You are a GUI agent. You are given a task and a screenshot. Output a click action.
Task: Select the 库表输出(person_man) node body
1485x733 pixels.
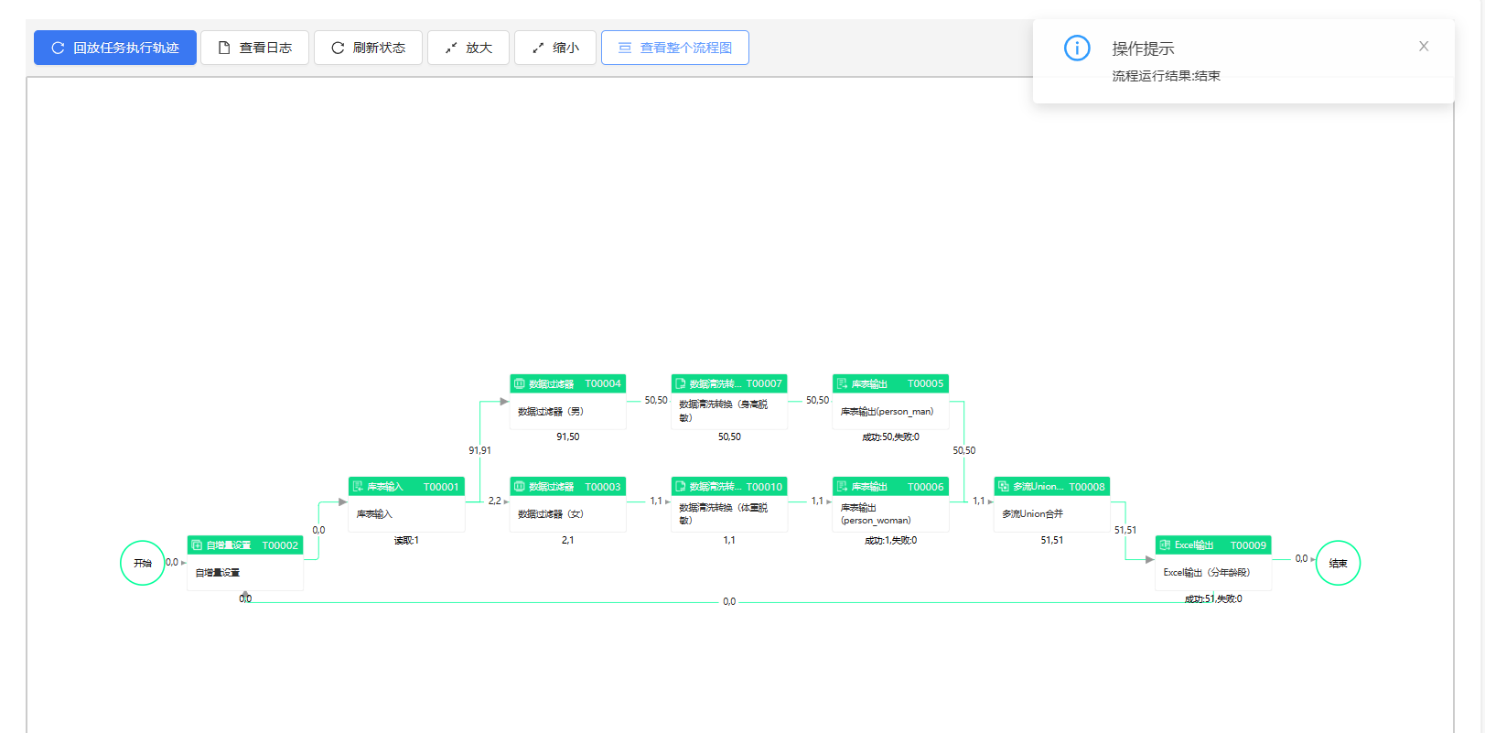coord(890,411)
